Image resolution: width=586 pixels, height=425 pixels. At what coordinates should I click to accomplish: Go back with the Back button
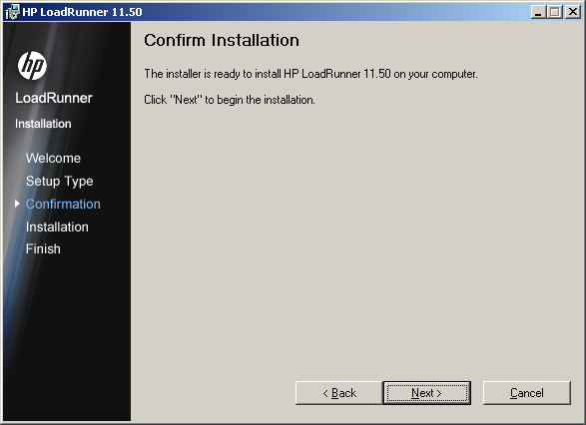(x=339, y=393)
